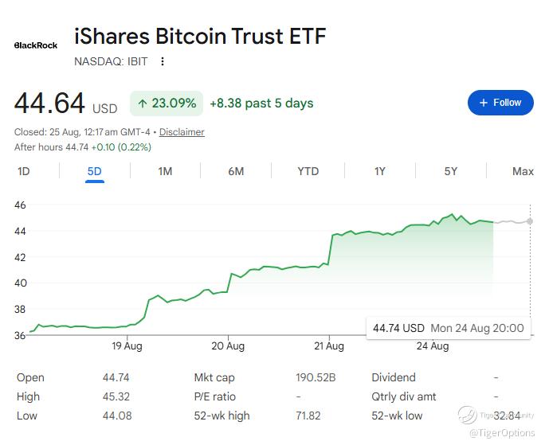Open the three-dot options menu beside NASDAQ: IBIT

tap(163, 61)
